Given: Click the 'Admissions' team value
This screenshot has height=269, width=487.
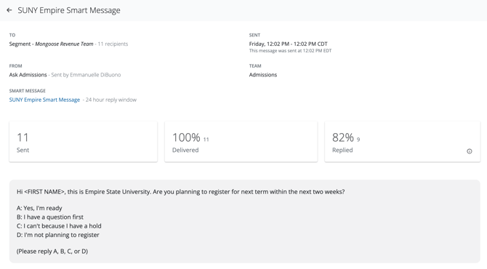Looking at the screenshot, I should 262,75.
